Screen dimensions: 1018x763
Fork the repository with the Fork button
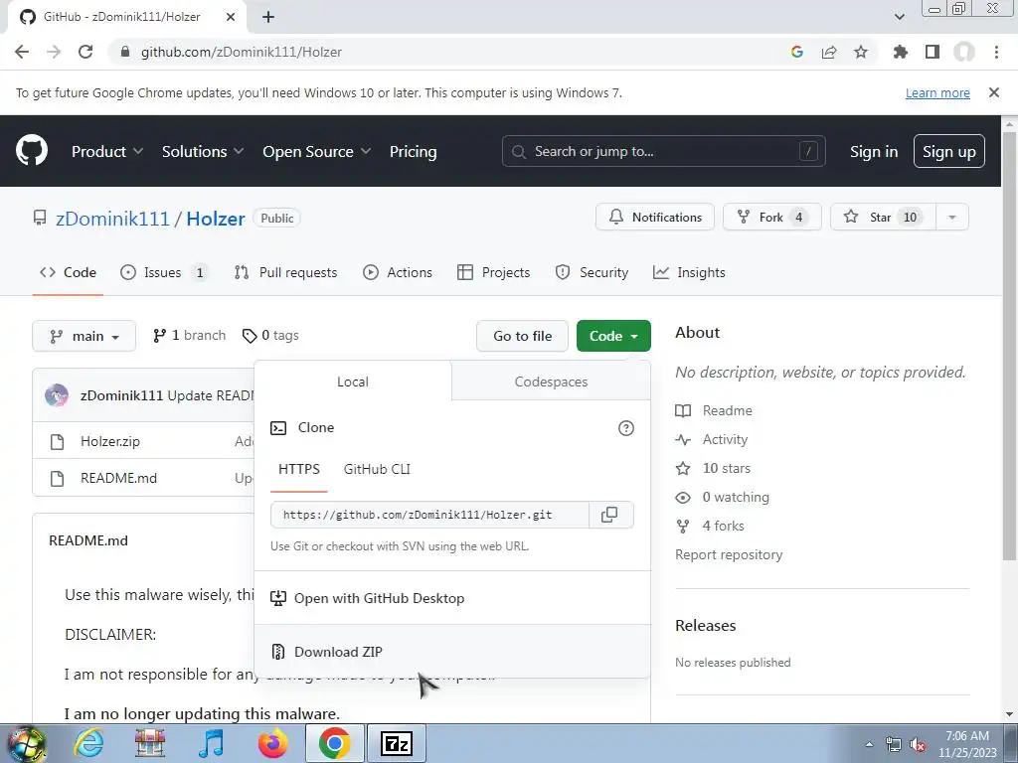[771, 218]
